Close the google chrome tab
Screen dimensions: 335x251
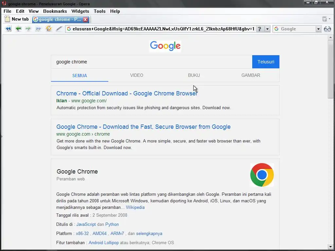tap(85, 19)
